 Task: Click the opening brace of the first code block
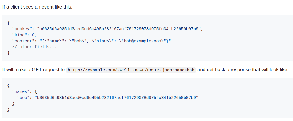coord(9,23)
